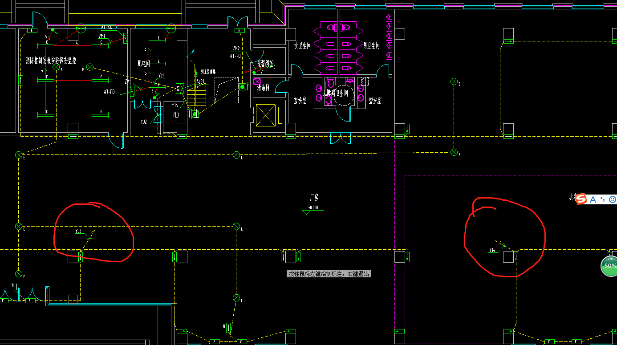
Task: Select the ALE1 panel label
Action: click(201, 81)
